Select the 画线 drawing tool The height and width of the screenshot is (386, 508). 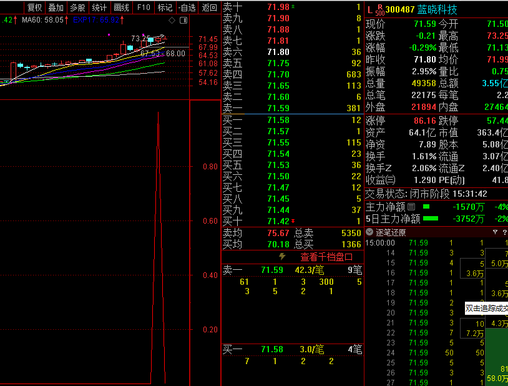[121, 7]
